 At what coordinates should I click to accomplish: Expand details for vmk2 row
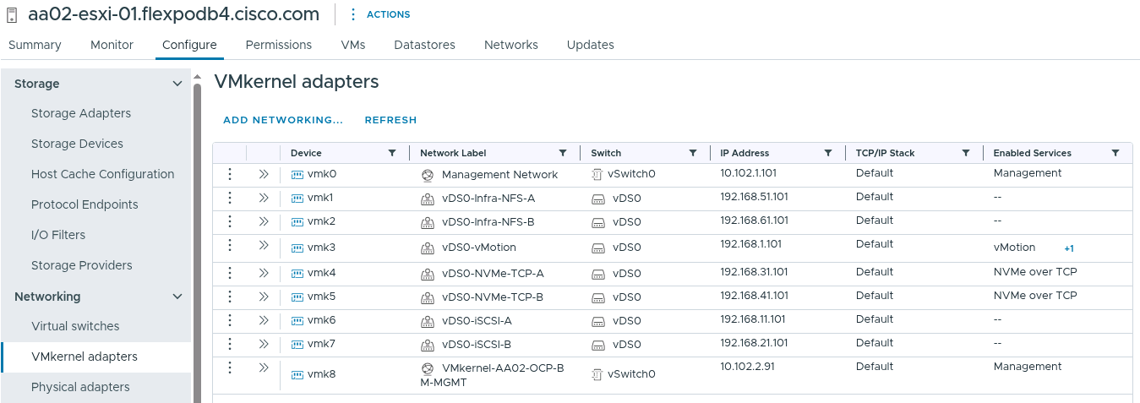pyautogui.click(x=263, y=221)
